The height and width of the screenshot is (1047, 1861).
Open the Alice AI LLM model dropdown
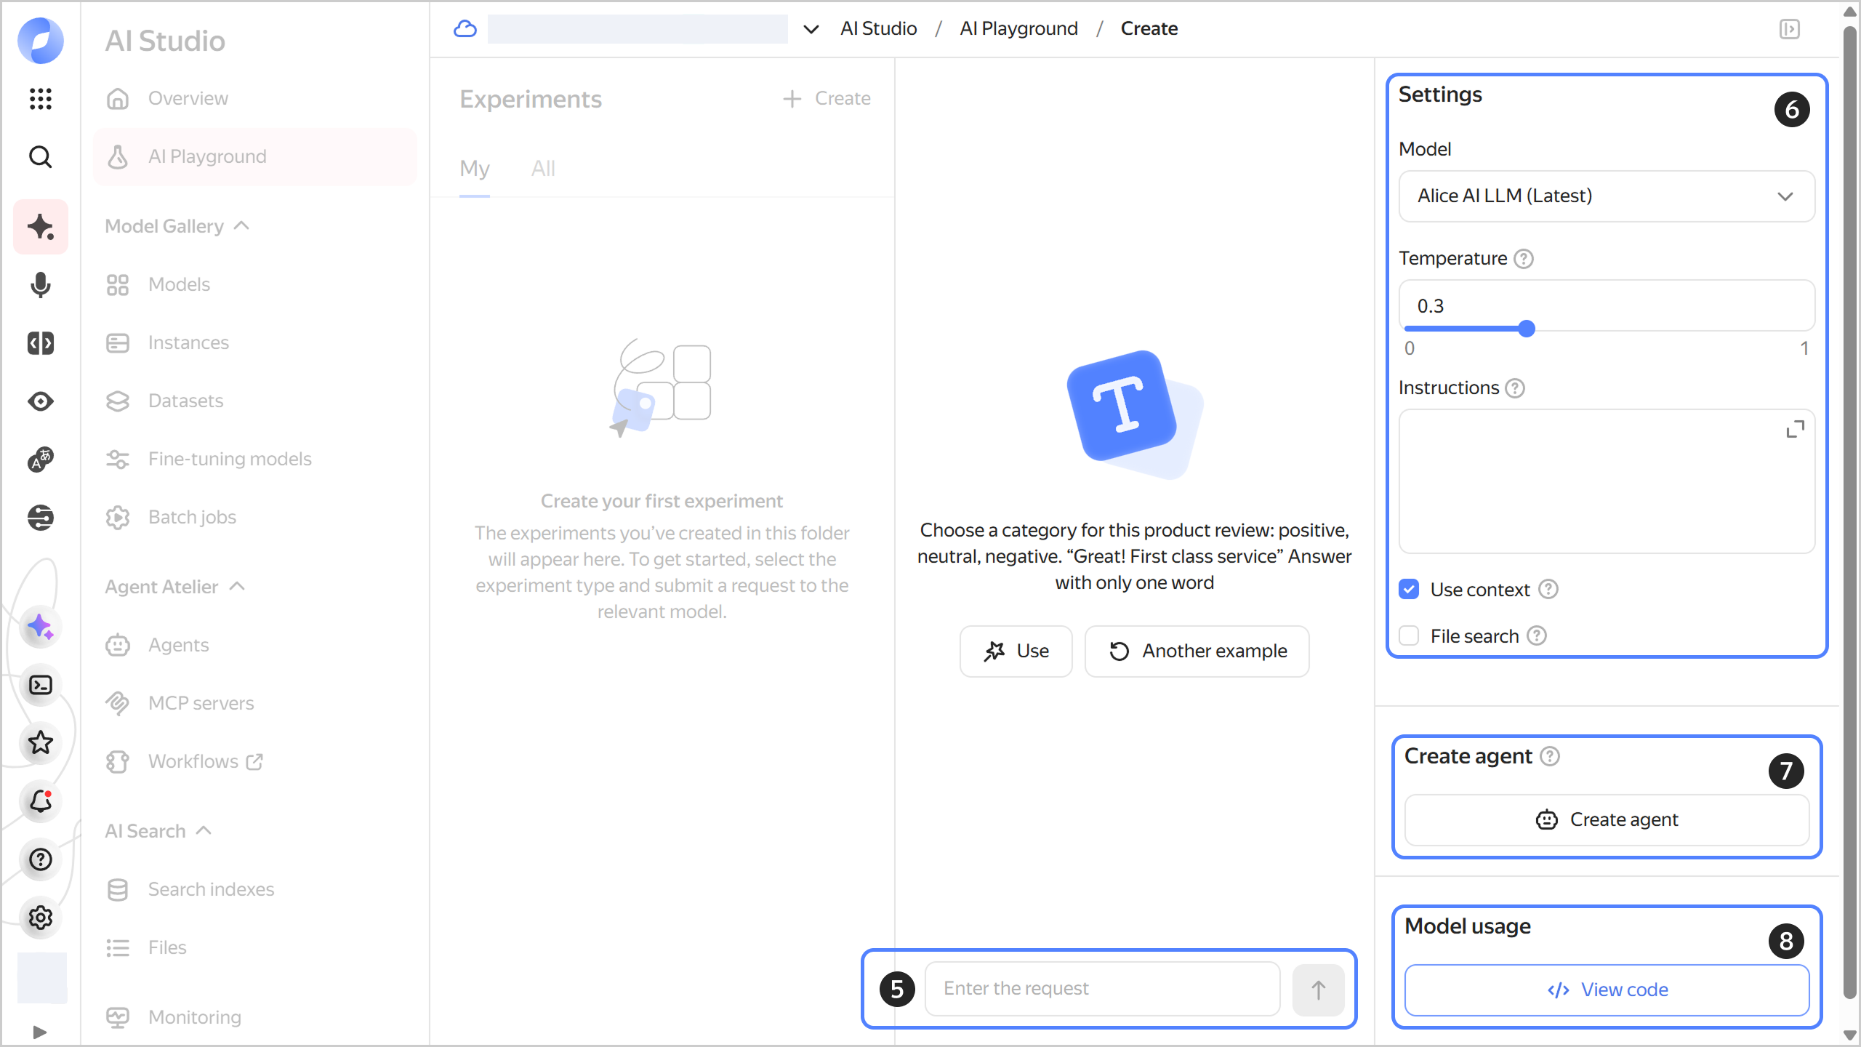[x=1607, y=196]
